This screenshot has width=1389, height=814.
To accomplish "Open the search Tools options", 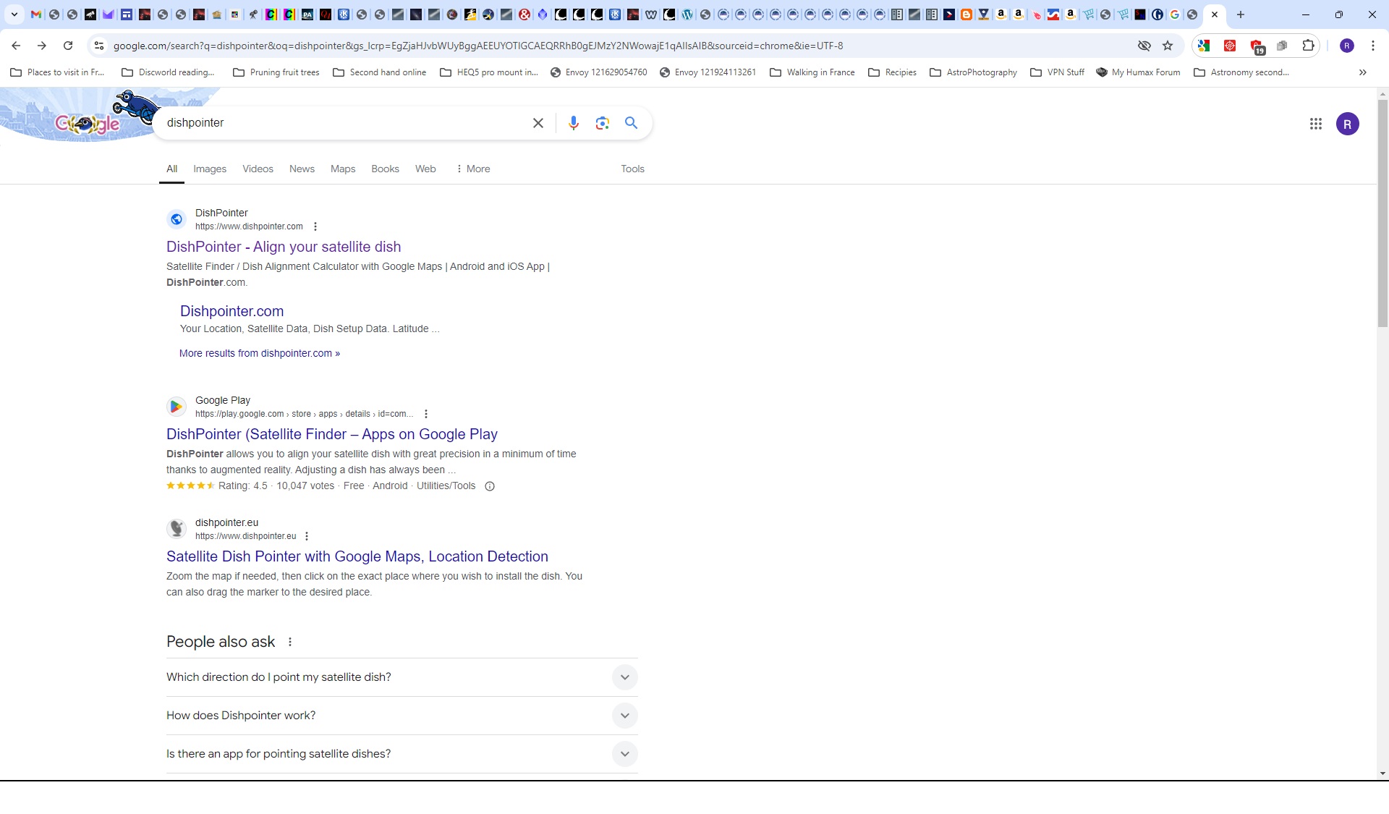I will tap(632, 169).
